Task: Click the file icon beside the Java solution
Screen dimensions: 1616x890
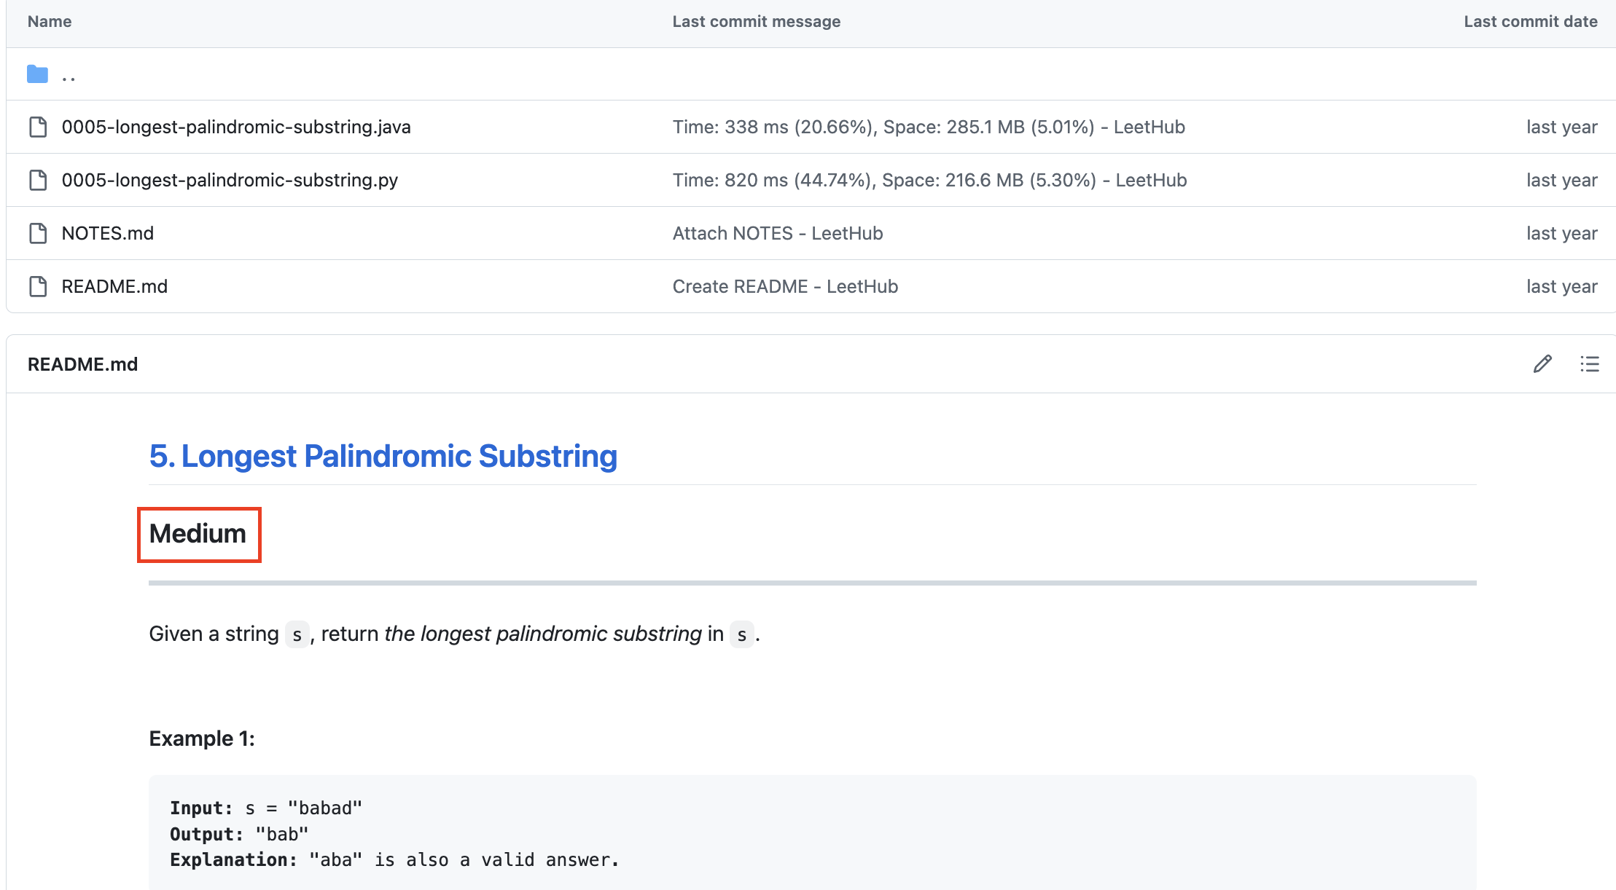Action: pyautogui.click(x=38, y=127)
